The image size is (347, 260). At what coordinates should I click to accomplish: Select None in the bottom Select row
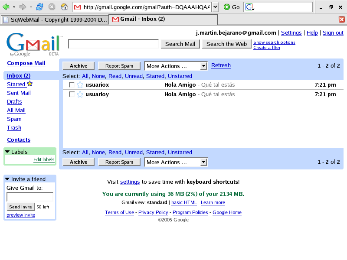point(98,153)
